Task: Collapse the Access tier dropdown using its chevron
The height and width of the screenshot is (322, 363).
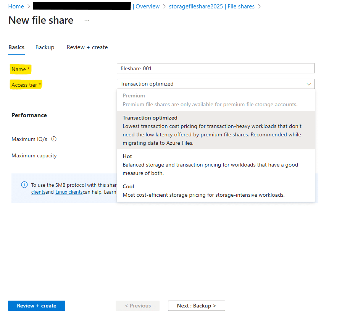Action: pyautogui.click(x=309, y=84)
